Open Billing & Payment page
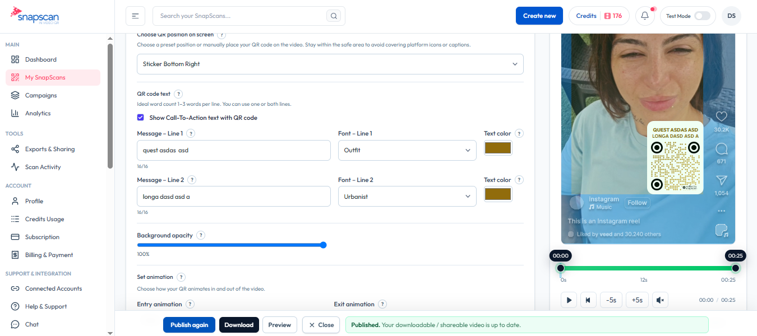 [53, 255]
